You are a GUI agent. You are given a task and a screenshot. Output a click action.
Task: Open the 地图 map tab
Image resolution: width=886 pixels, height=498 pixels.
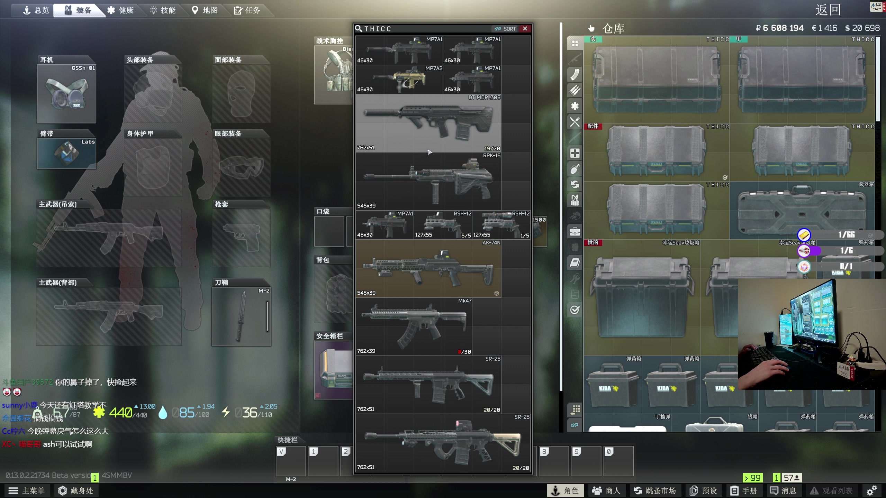pyautogui.click(x=205, y=10)
